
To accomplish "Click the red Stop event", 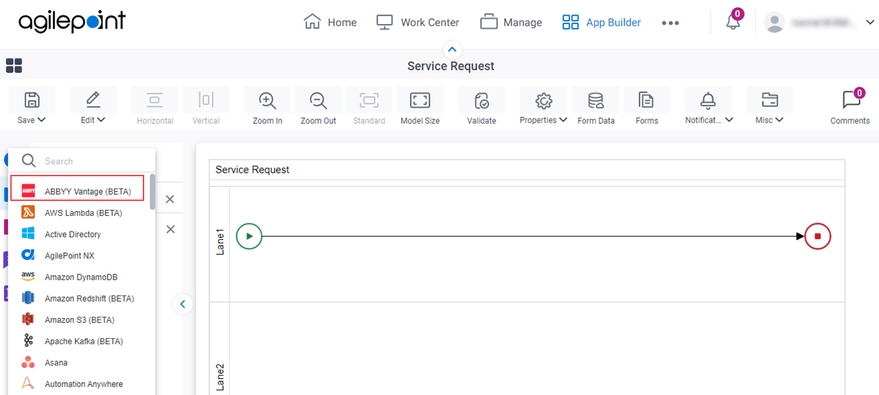I will click(x=818, y=236).
